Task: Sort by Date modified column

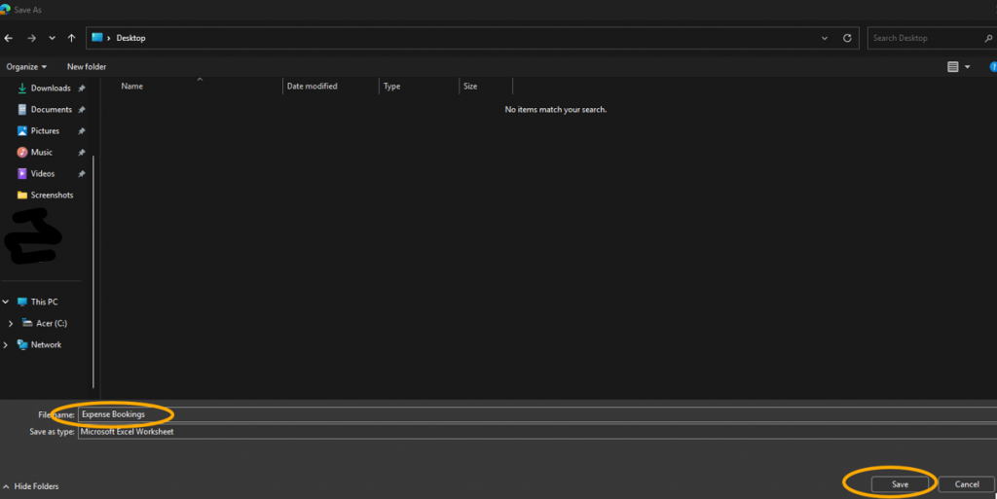Action: 313,86
